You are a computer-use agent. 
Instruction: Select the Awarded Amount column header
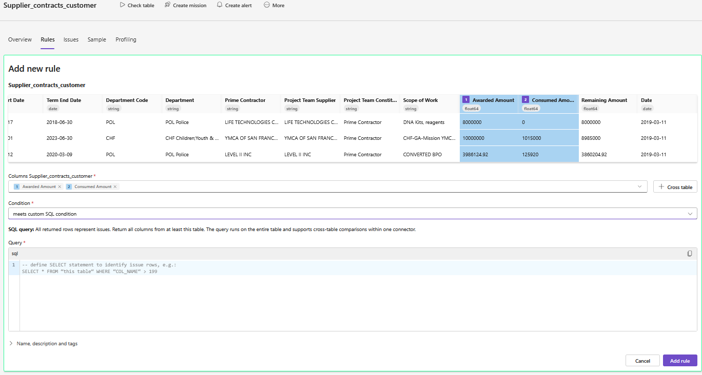493,100
